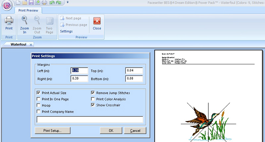The height and width of the screenshot is (142, 265).
Task: Click the Print icon in the ribbon
Action: tap(9, 23)
